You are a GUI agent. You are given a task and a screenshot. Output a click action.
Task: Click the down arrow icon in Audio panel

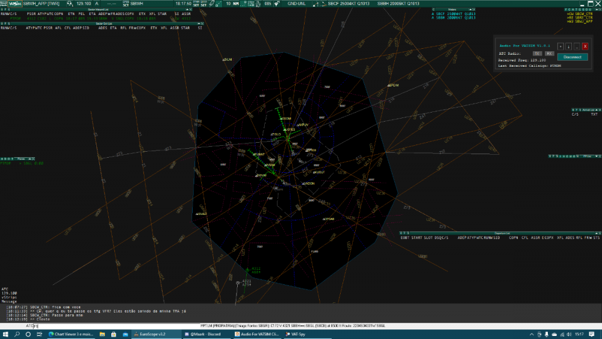pos(568,46)
